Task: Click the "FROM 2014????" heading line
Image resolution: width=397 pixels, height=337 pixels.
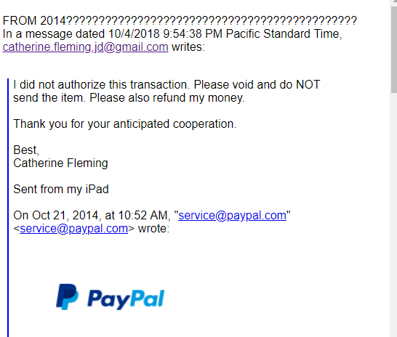Action: click(180, 21)
